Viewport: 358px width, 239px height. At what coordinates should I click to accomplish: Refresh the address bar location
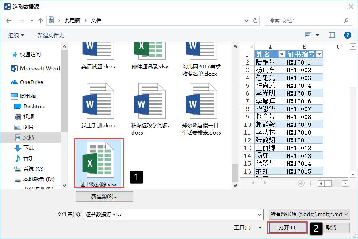255,20
